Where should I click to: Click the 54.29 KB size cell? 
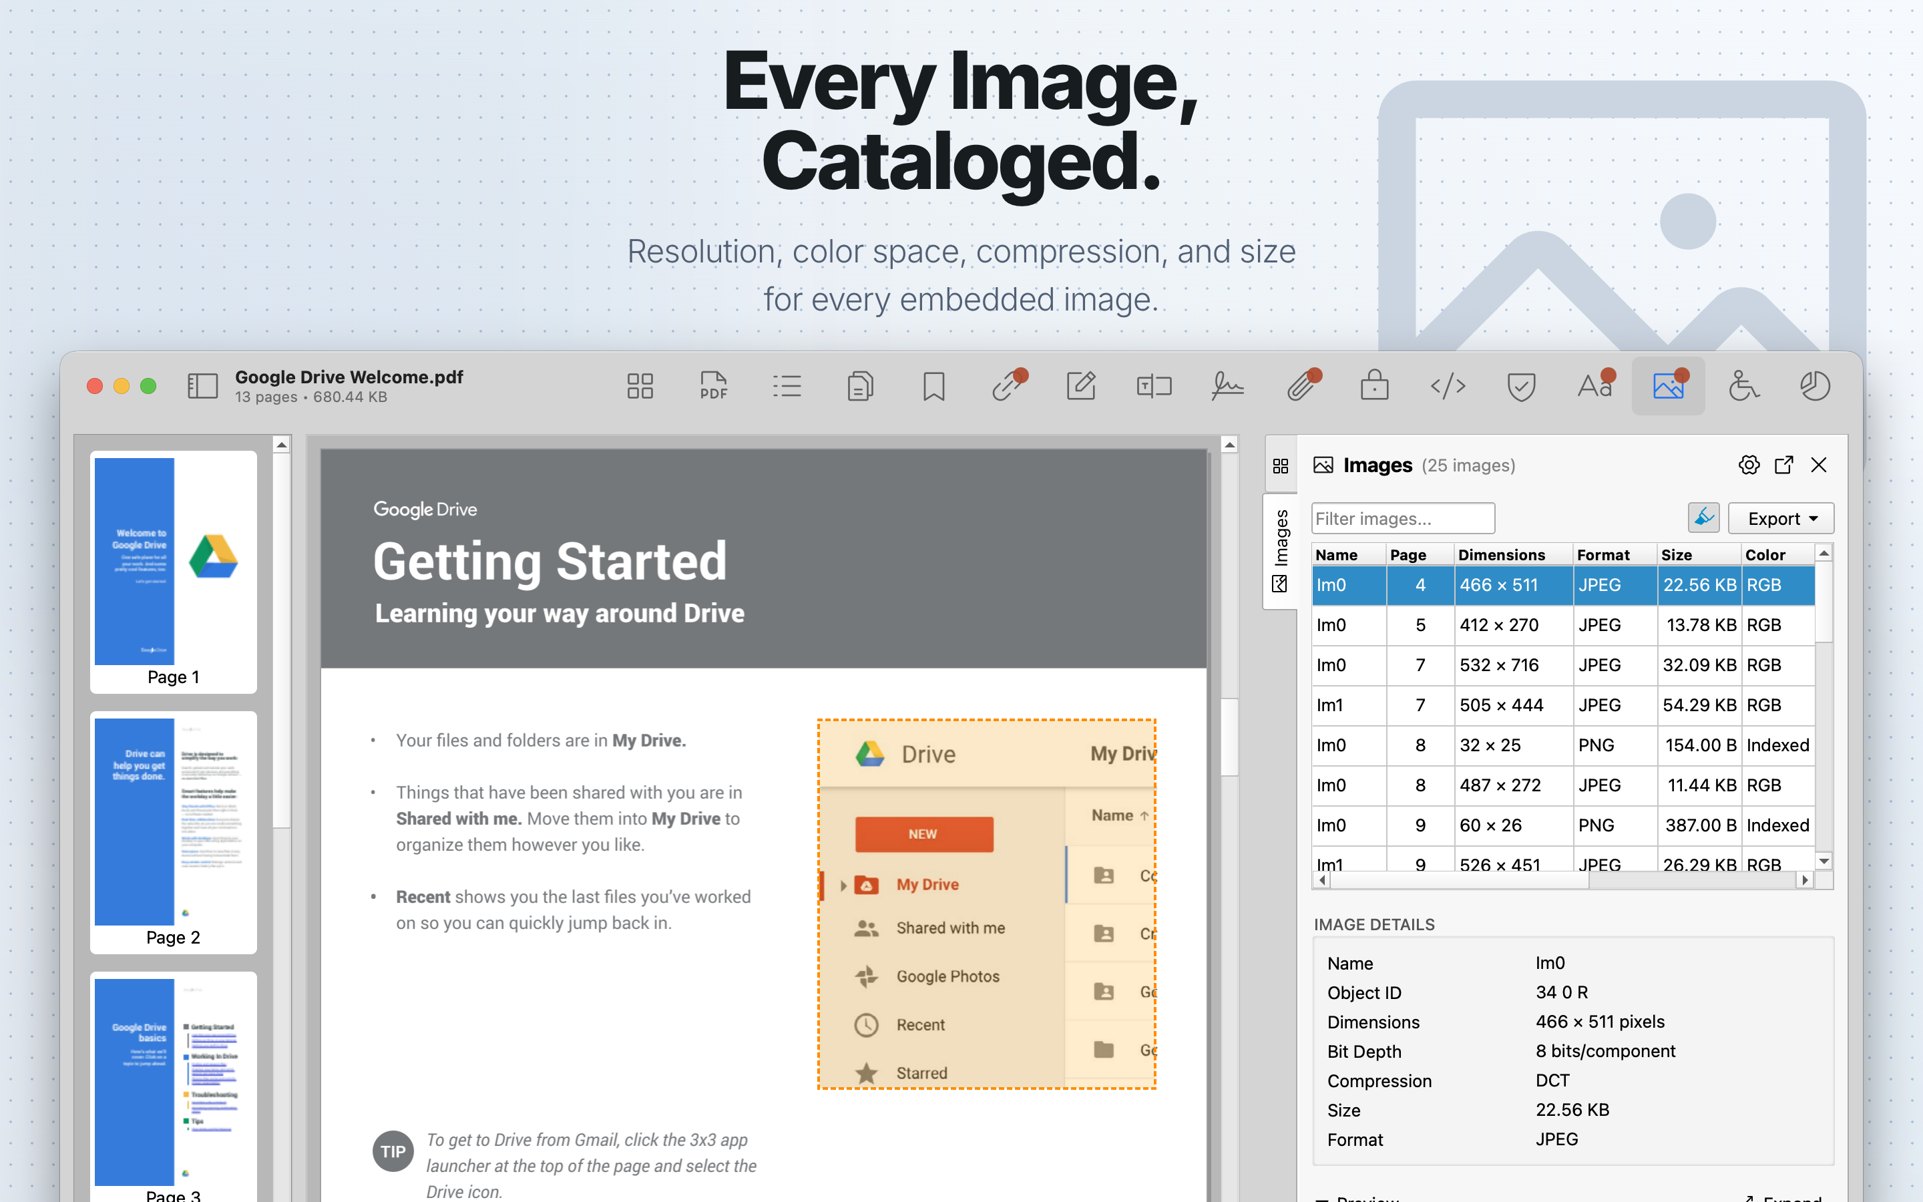point(1700,705)
